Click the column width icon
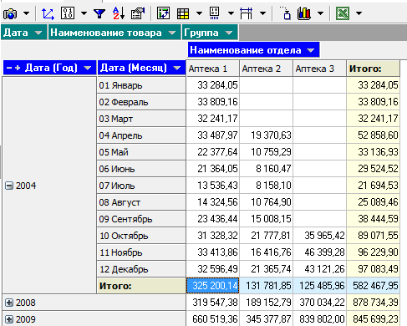 click(246, 13)
